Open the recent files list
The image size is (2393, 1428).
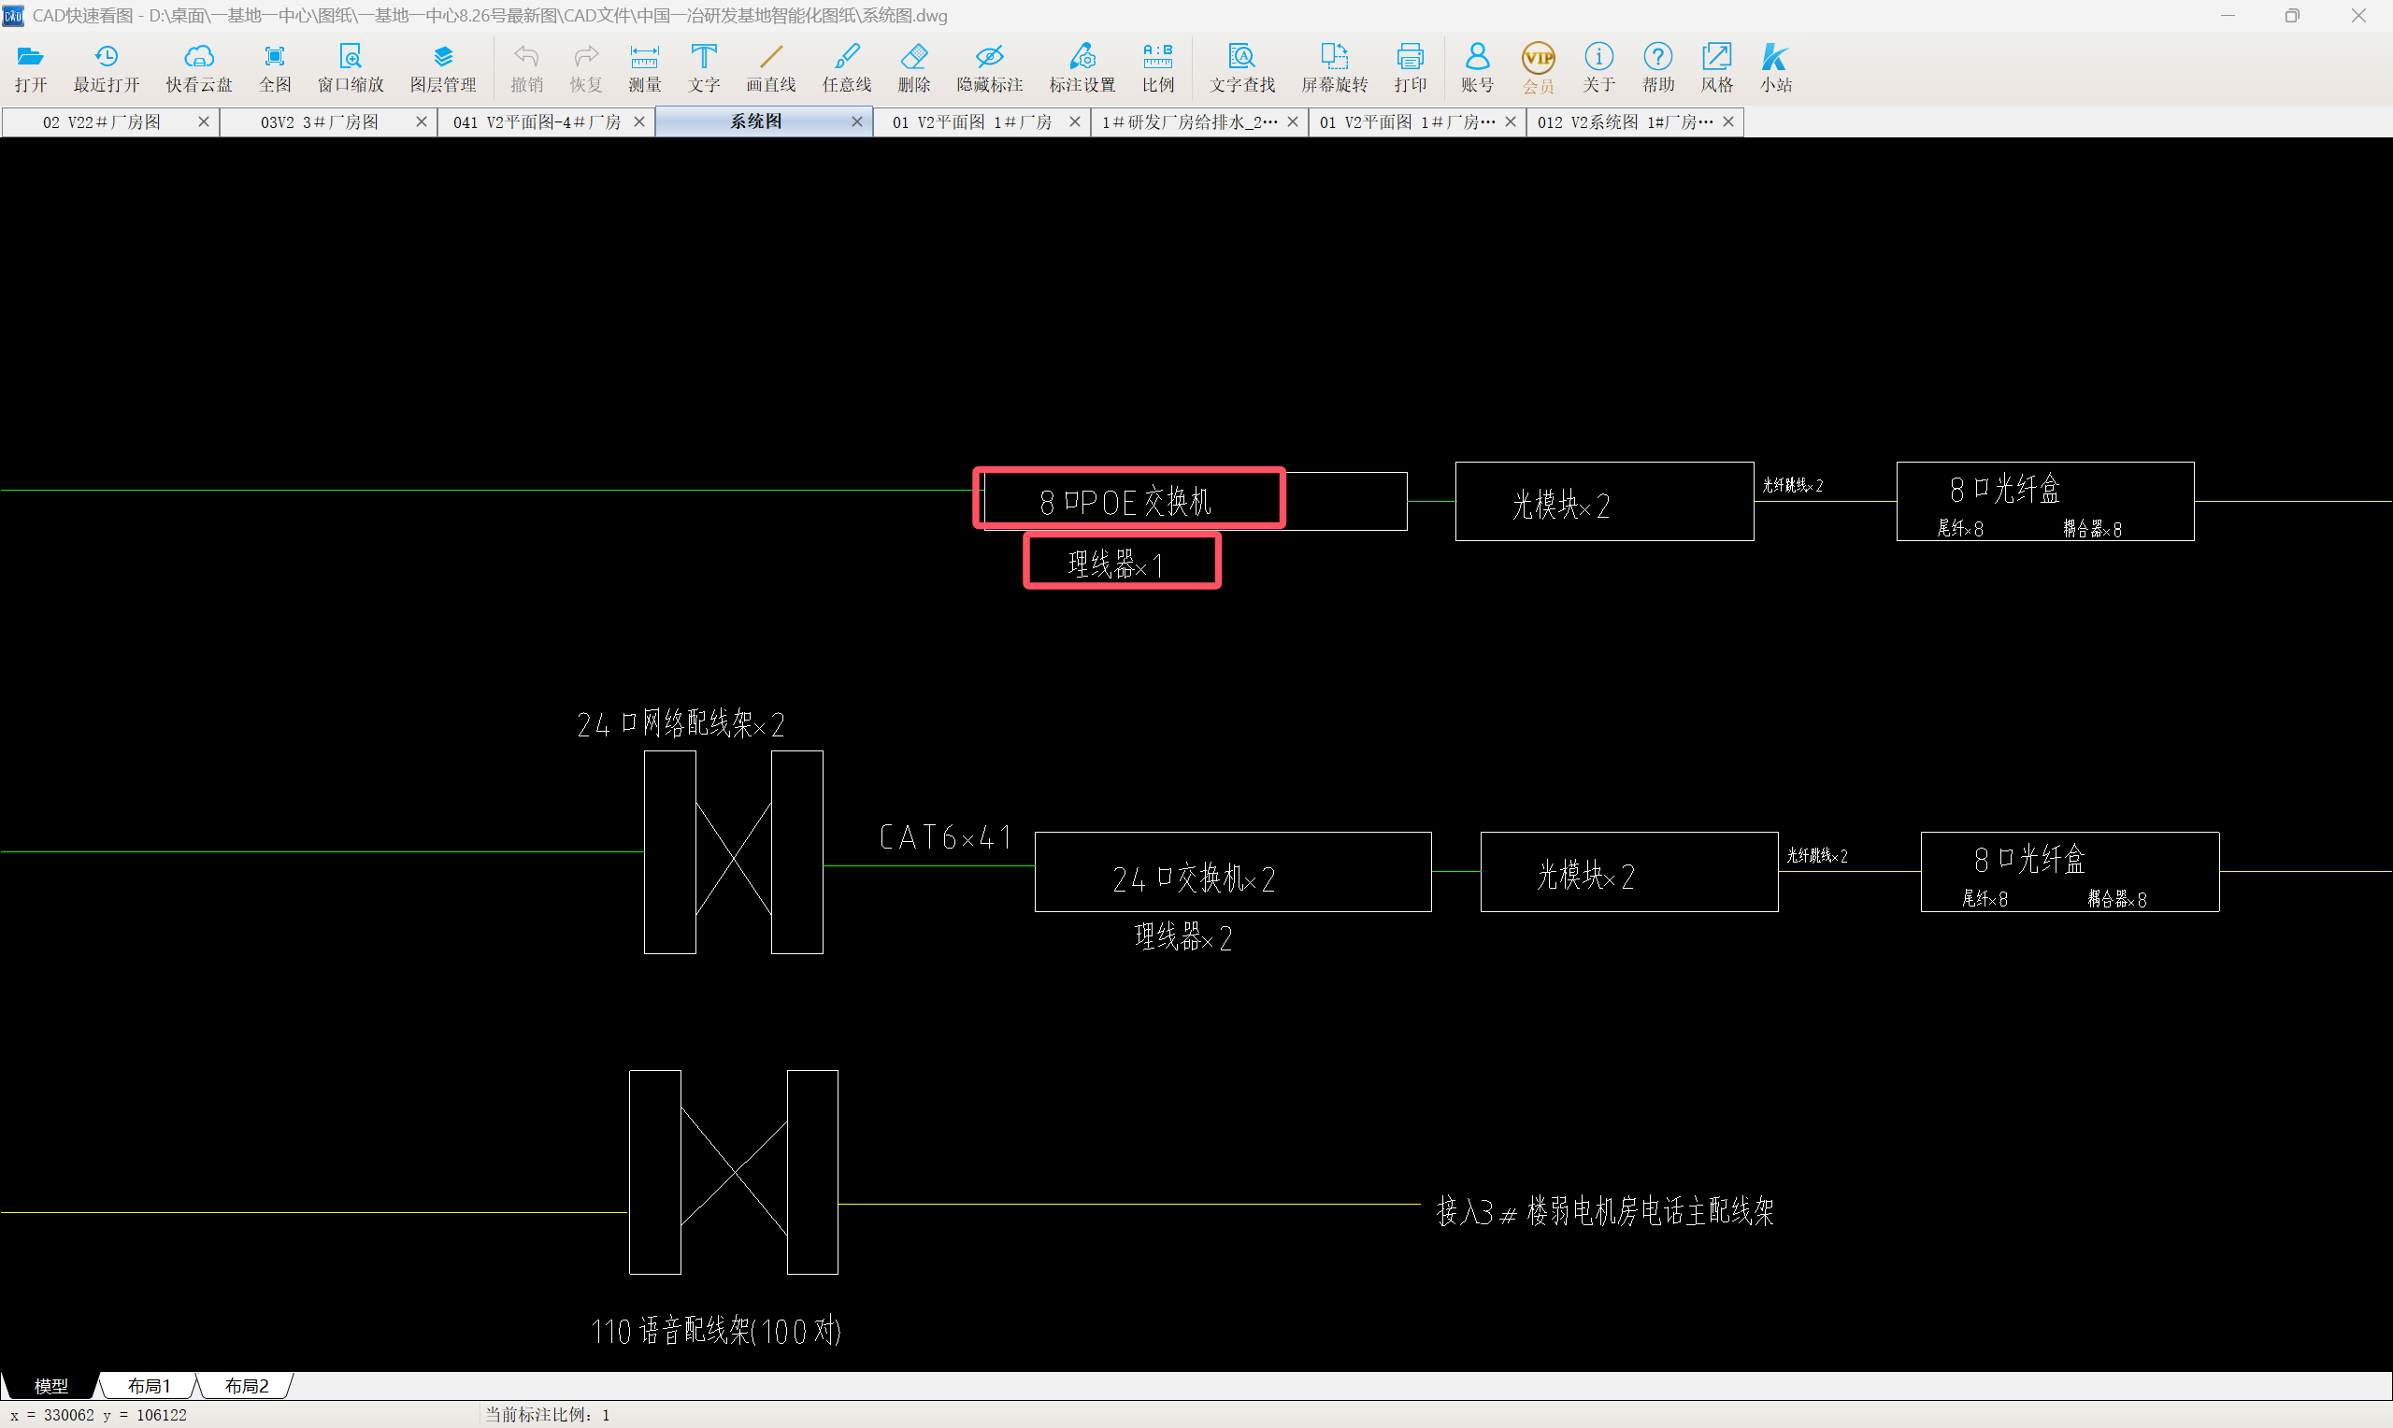106,67
